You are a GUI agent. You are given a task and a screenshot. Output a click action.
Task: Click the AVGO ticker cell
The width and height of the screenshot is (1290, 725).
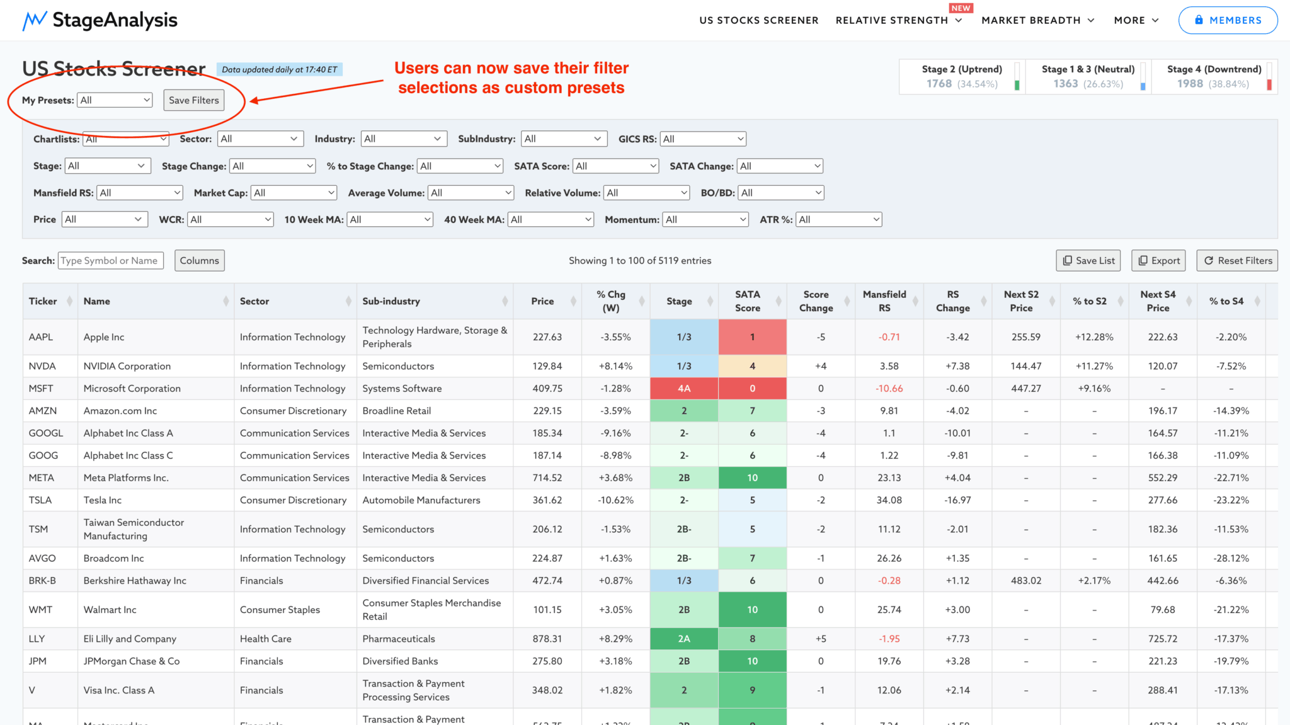(x=50, y=558)
